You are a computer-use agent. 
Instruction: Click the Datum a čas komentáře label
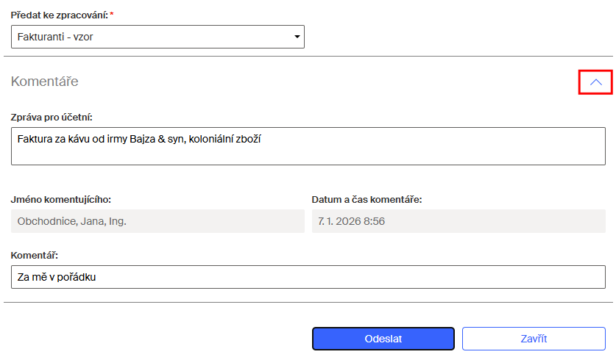(x=367, y=199)
